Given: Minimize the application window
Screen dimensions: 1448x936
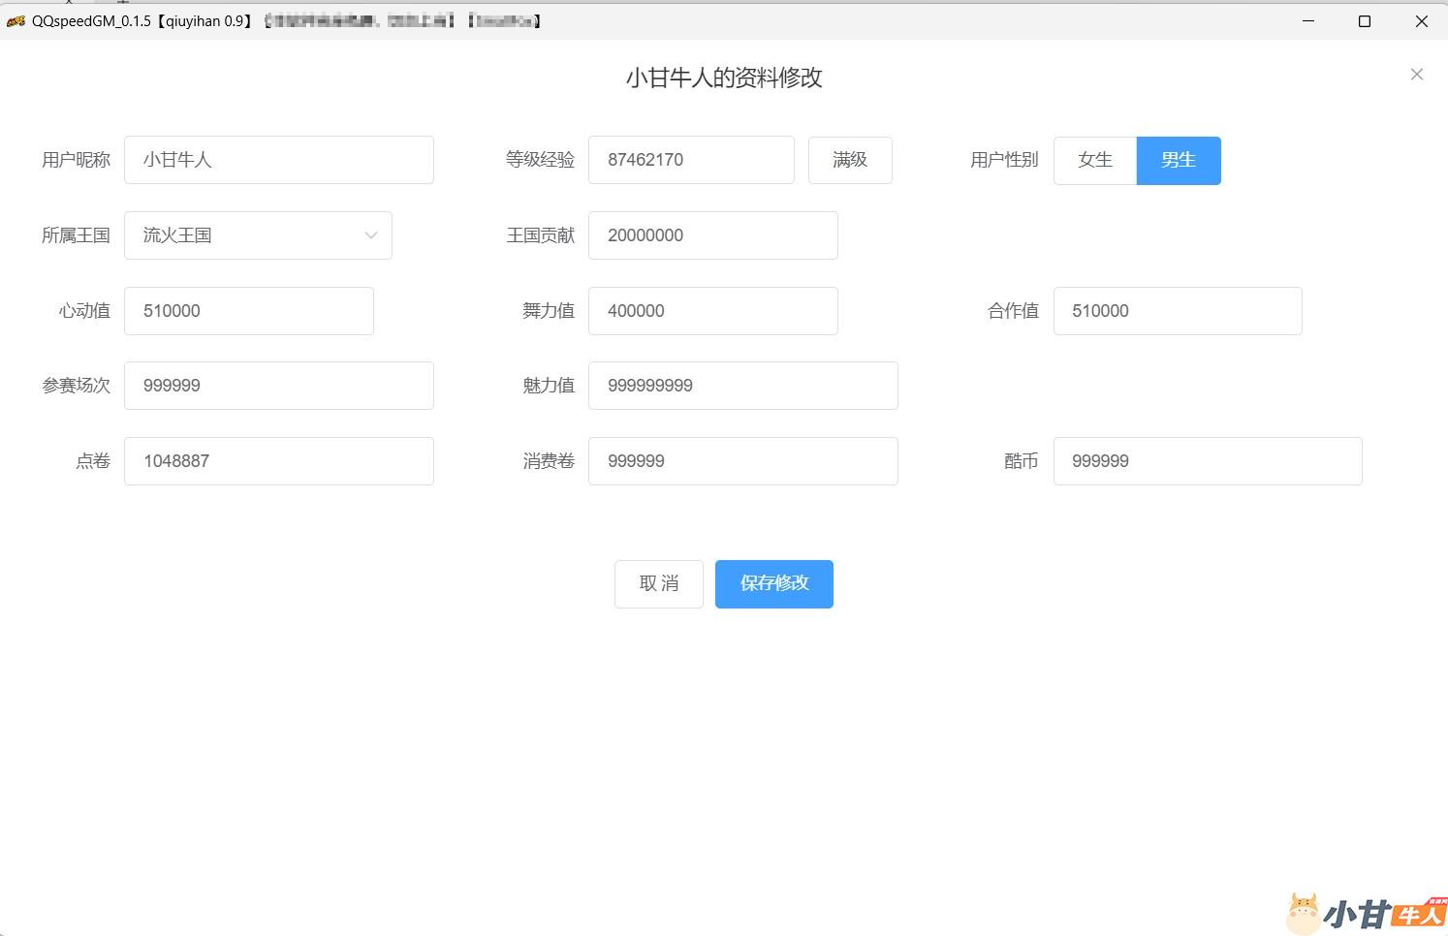Looking at the screenshot, I should pyautogui.click(x=1307, y=20).
